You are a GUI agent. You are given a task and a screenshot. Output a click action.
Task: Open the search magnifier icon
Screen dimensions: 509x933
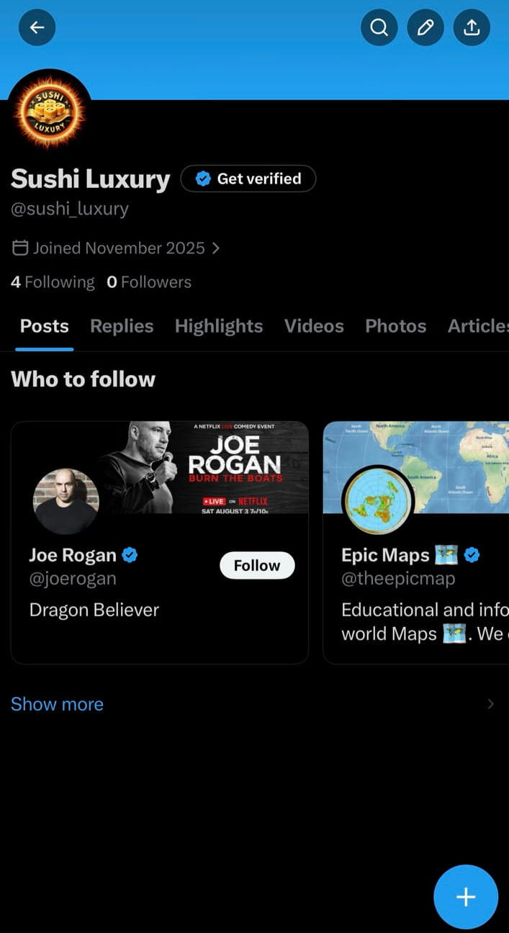click(x=379, y=28)
